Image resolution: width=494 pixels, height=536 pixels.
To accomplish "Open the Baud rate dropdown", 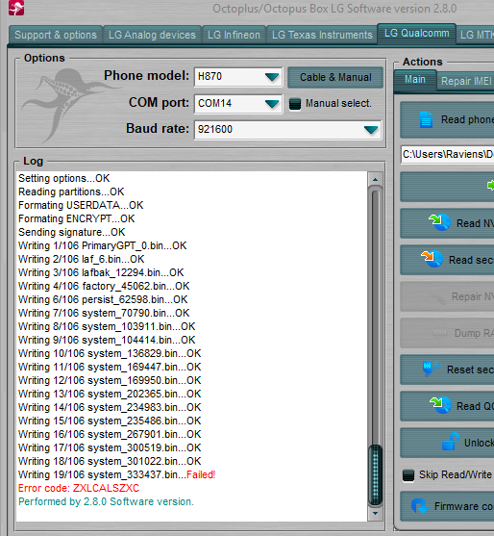I will click(371, 130).
